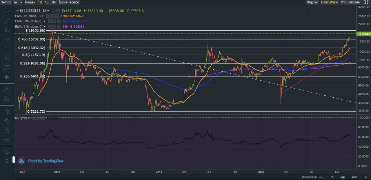Toggle magnet mode for drawings
This screenshot has height=180, width=371.
click(x=7, y=112)
